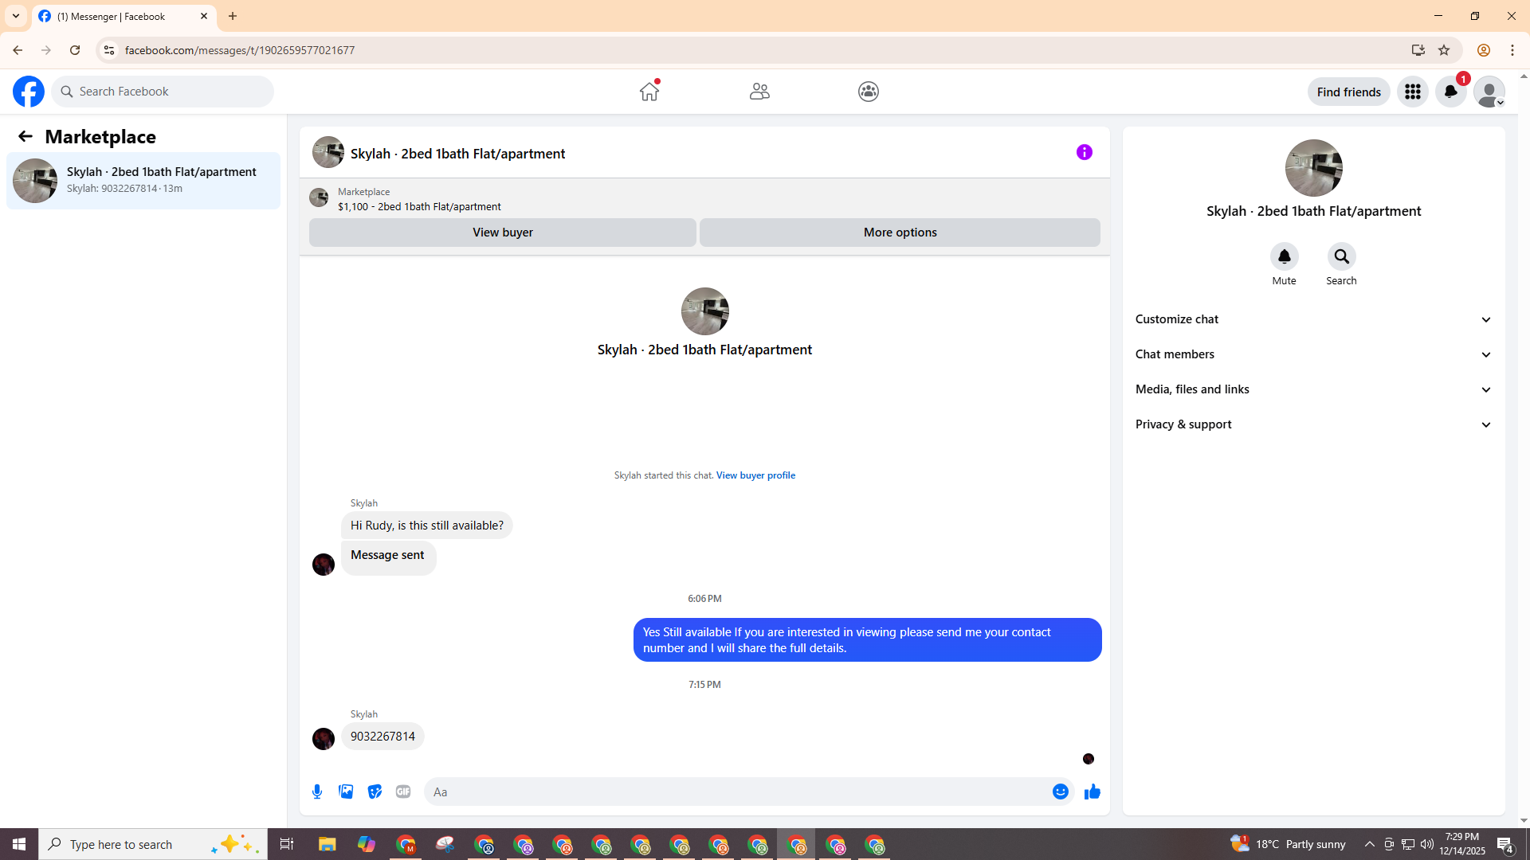Search within the conversation
The width and height of the screenshot is (1530, 860).
pos(1341,256)
